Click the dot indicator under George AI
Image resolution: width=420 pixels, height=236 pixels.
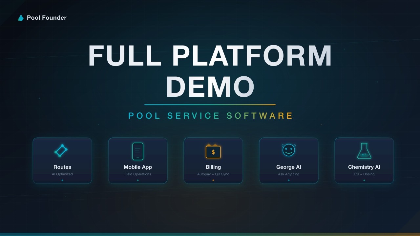pos(289,180)
